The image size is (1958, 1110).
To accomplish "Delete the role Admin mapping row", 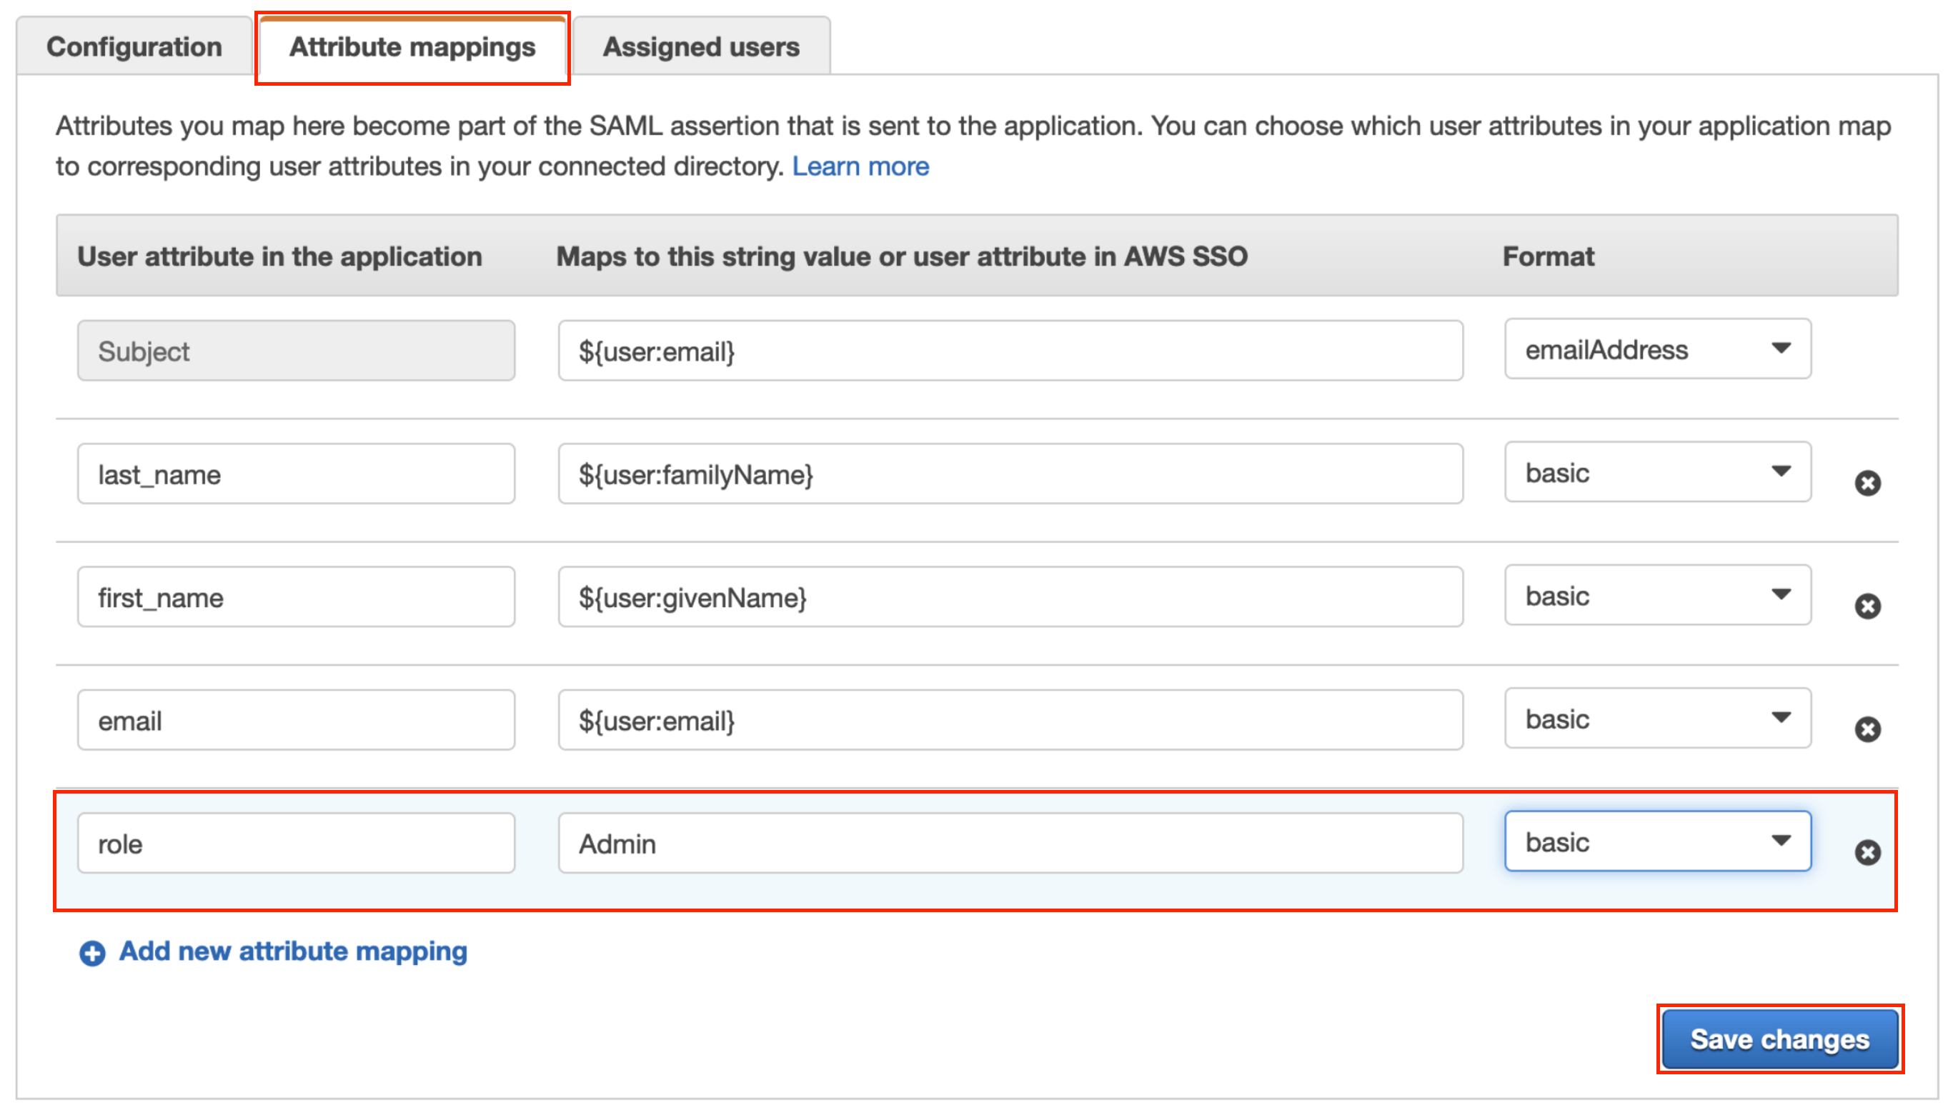I will pos(1867,852).
